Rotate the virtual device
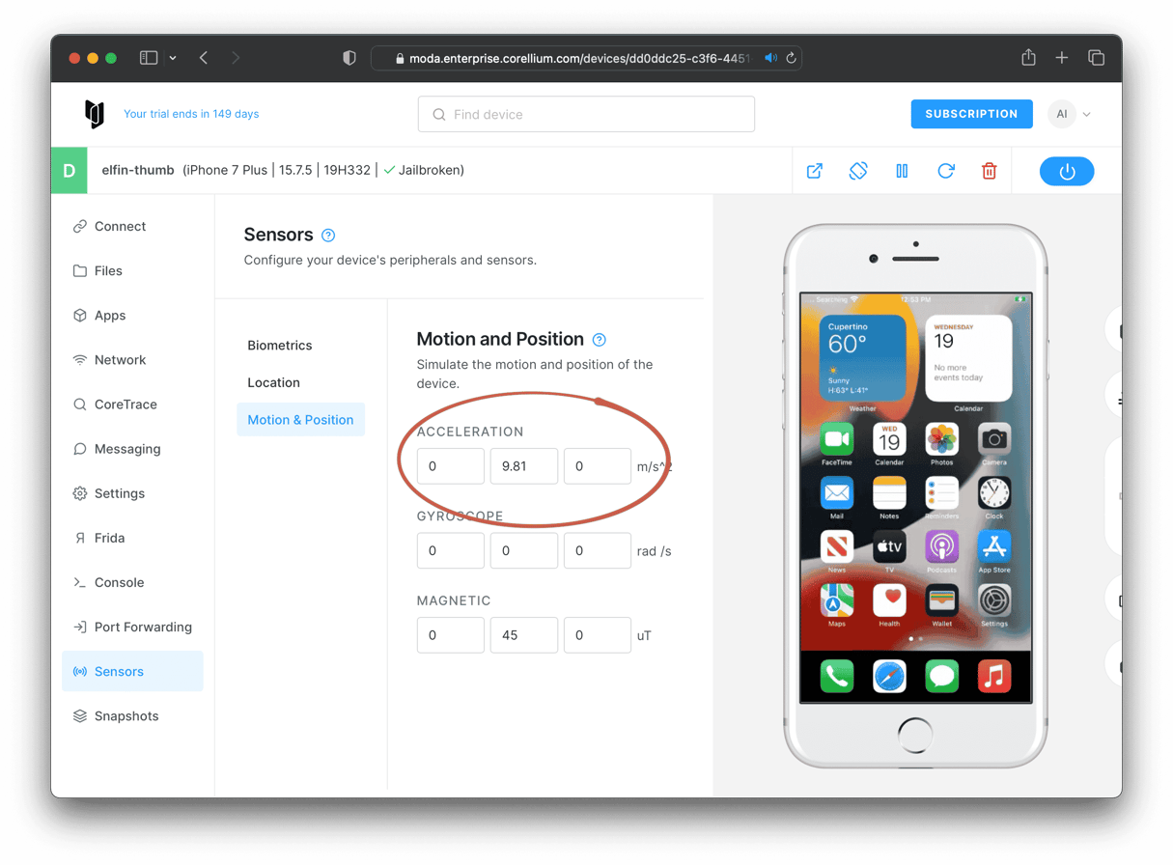1173x865 pixels. click(858, 171)
